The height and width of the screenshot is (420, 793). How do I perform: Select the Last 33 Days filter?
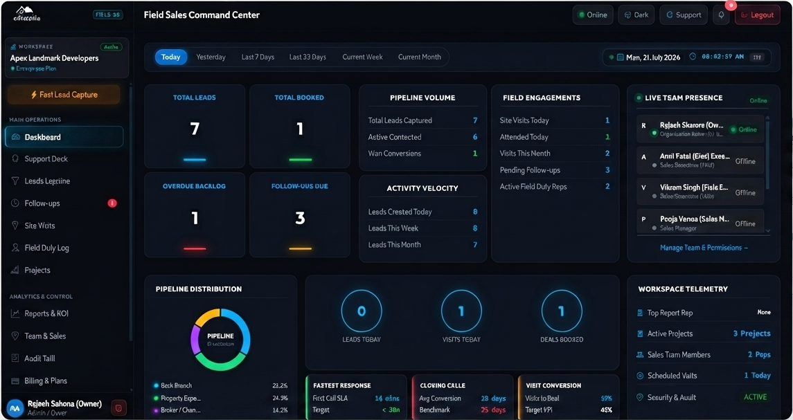point(308,57)
